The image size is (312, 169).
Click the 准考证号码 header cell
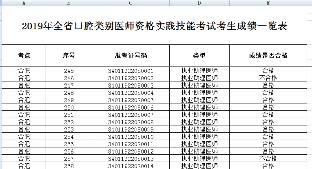(x=131, y=56)
